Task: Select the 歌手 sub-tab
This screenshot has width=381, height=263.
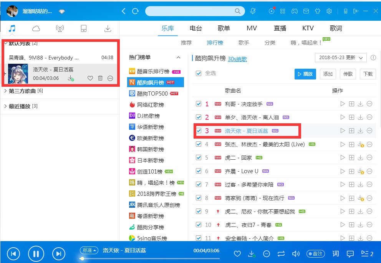Action: 244,43
